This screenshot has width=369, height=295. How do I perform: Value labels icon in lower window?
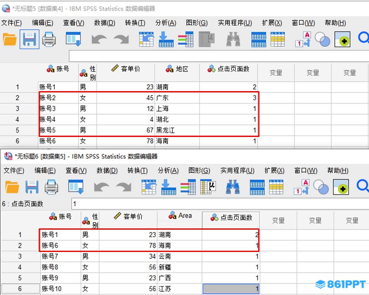click(302, 187)
